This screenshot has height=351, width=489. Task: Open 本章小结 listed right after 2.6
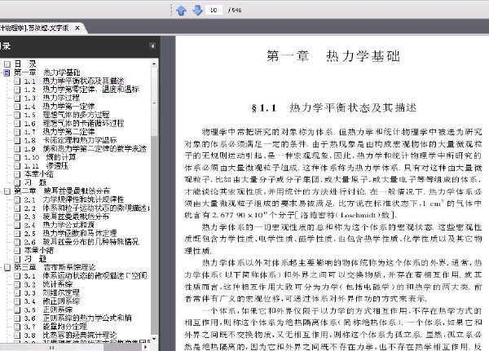39,250
